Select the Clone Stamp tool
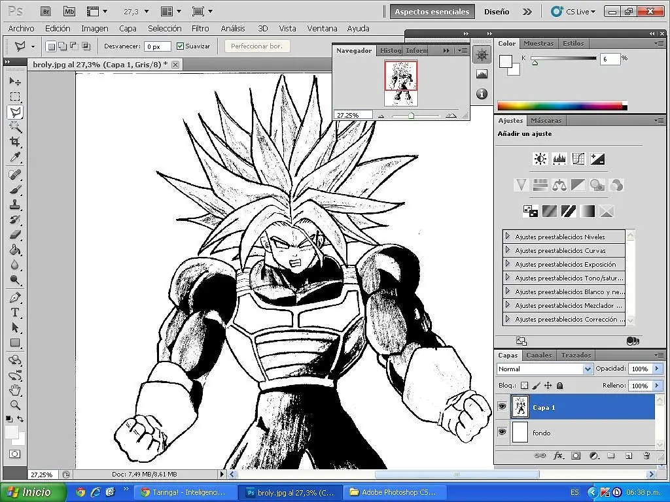The width and height of the screenshot is (670, 502). point(15,205)
